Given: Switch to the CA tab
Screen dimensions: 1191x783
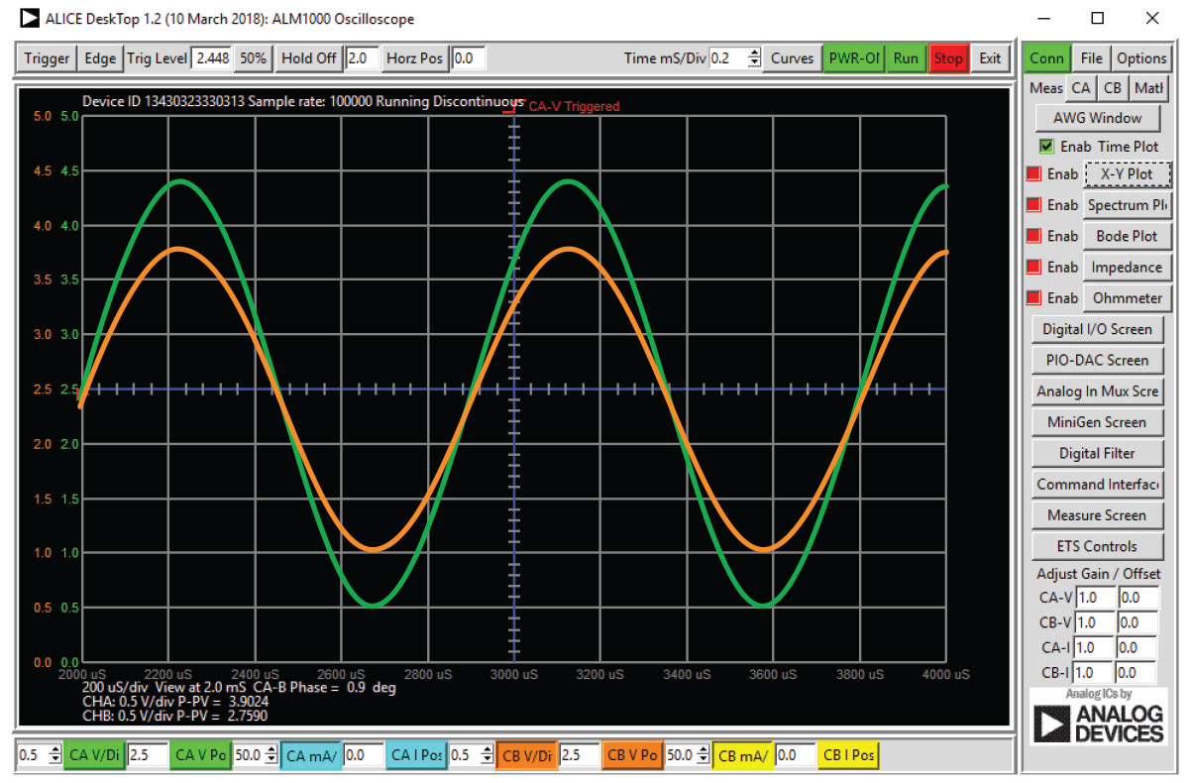Looking at the screenshot, I should click(1081, 88).
